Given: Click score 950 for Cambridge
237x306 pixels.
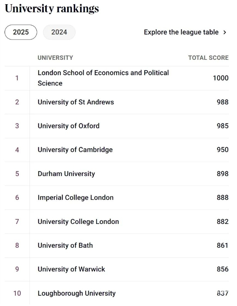Looking at the screenshot, I should coord(222,150).
